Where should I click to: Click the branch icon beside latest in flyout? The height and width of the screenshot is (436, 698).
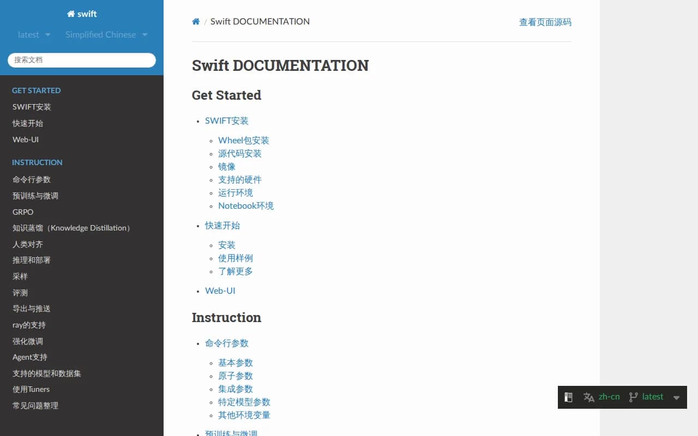pos(633,397)
